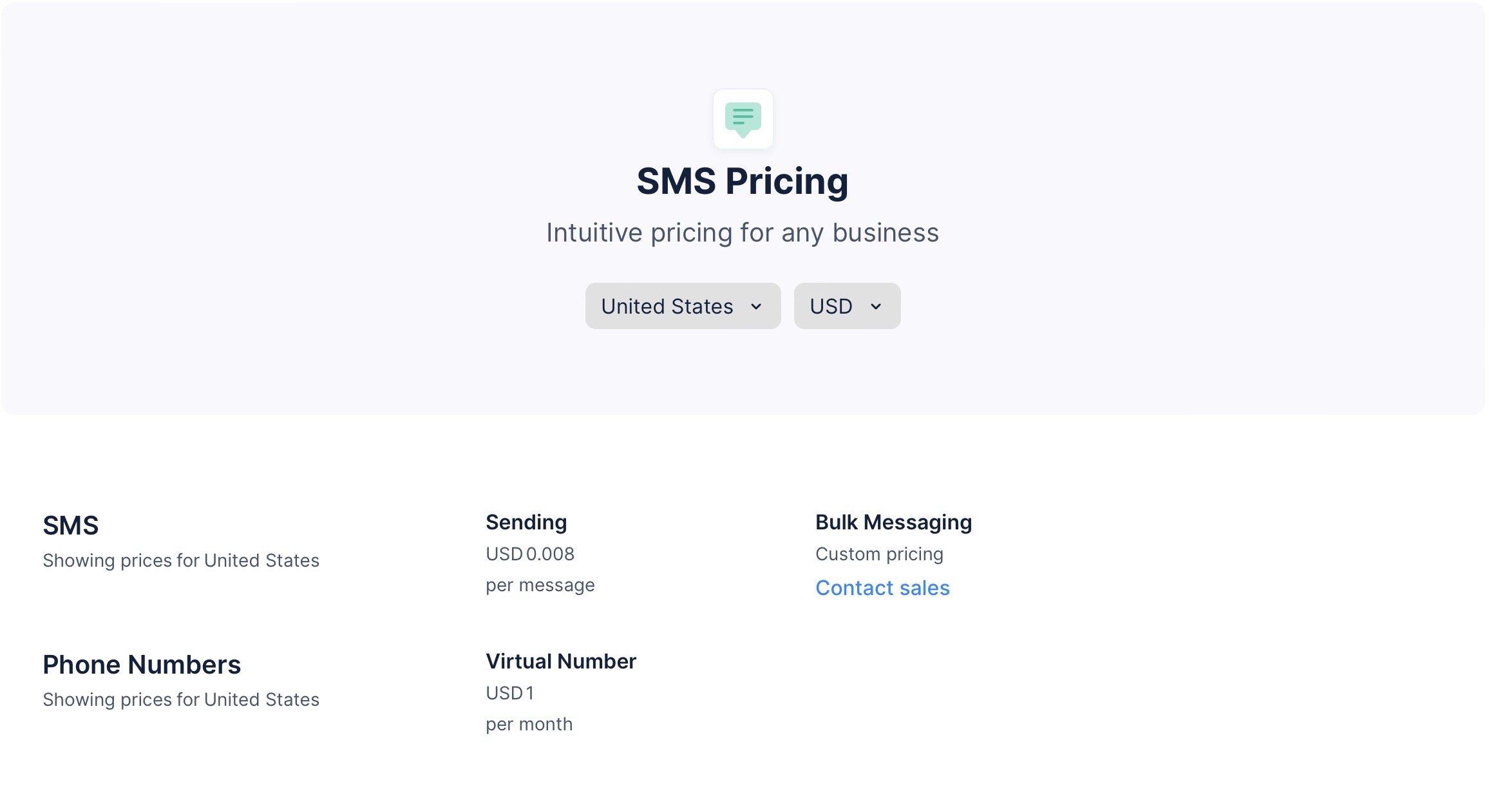Click the currency chevron next to USD
The height and width of the screenshot is (796, 1489).
(877, 307)
